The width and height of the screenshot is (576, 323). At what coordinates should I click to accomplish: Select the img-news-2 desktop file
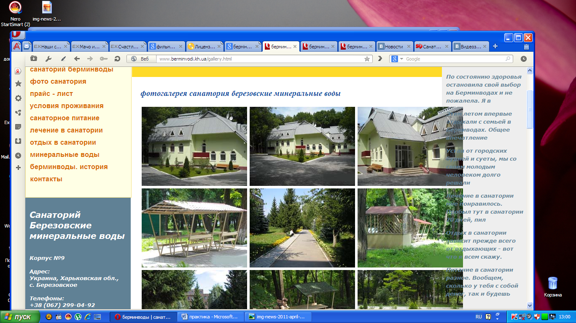(47, 12)
